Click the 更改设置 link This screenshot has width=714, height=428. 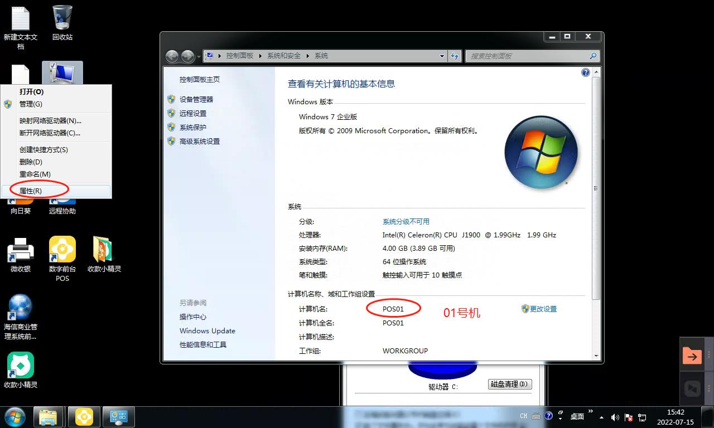[x=543, y=309]
